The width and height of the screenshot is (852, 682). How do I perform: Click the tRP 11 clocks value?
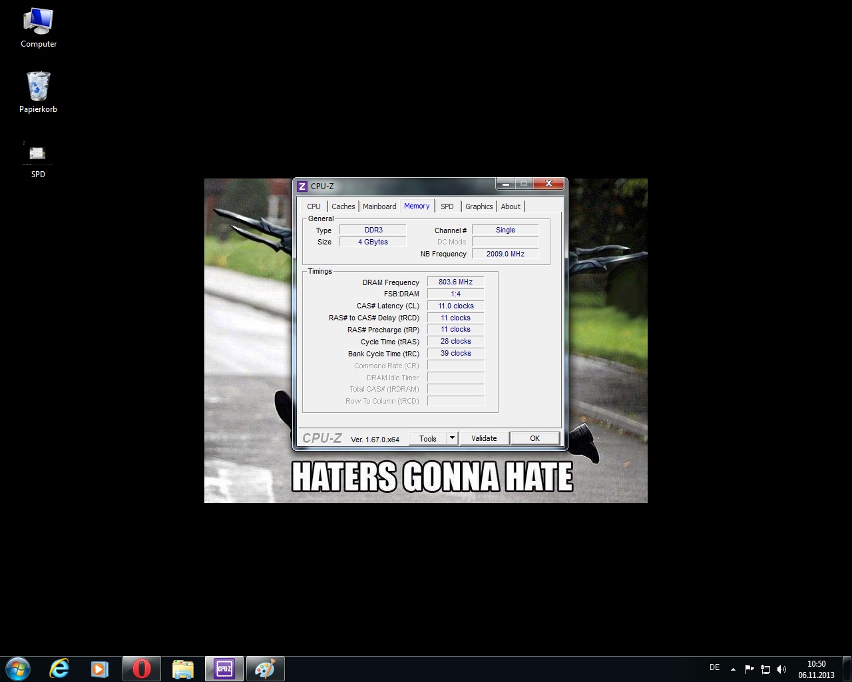pyautogui.click(x=455, y=329)
